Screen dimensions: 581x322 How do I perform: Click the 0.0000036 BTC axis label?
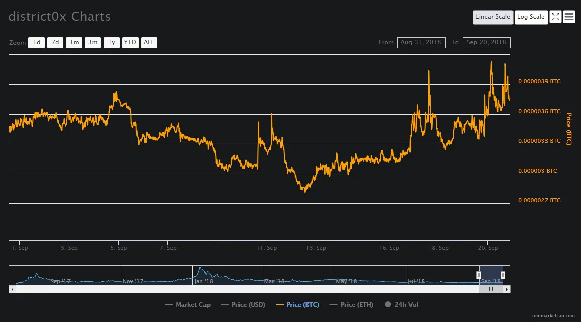point(539,111)
